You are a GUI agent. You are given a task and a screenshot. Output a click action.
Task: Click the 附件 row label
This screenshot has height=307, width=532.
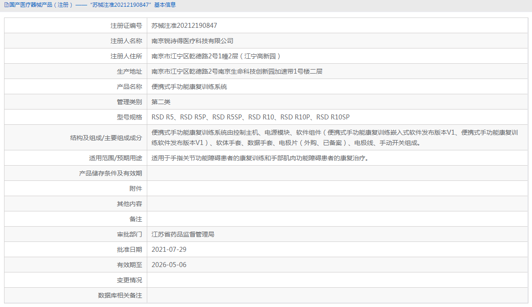(x=139, y=188)
